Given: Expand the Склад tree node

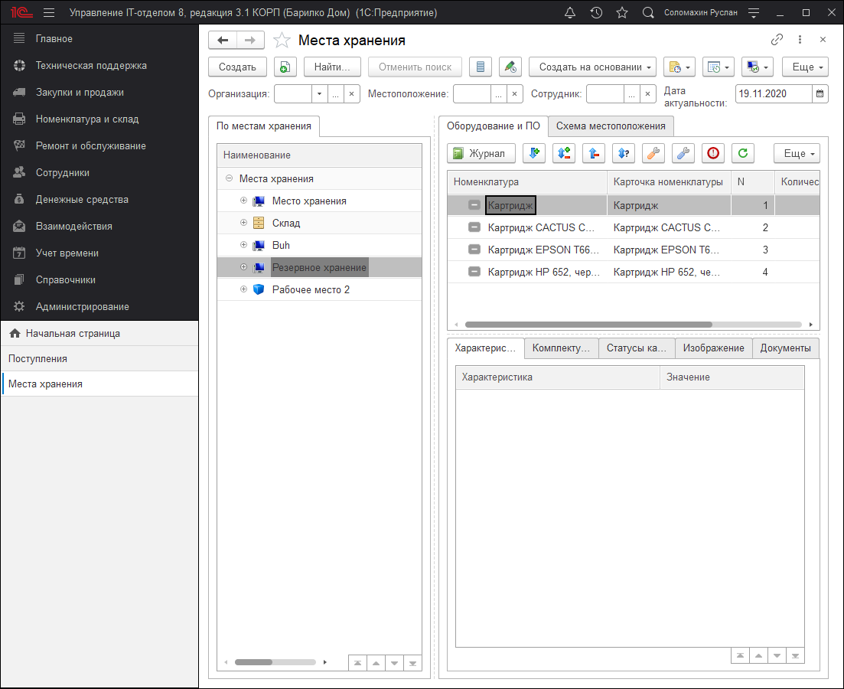Looking at the screenshot, I should tap(243, 223).
